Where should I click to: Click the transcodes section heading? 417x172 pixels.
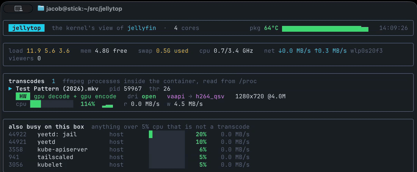(x=26, y=81)
